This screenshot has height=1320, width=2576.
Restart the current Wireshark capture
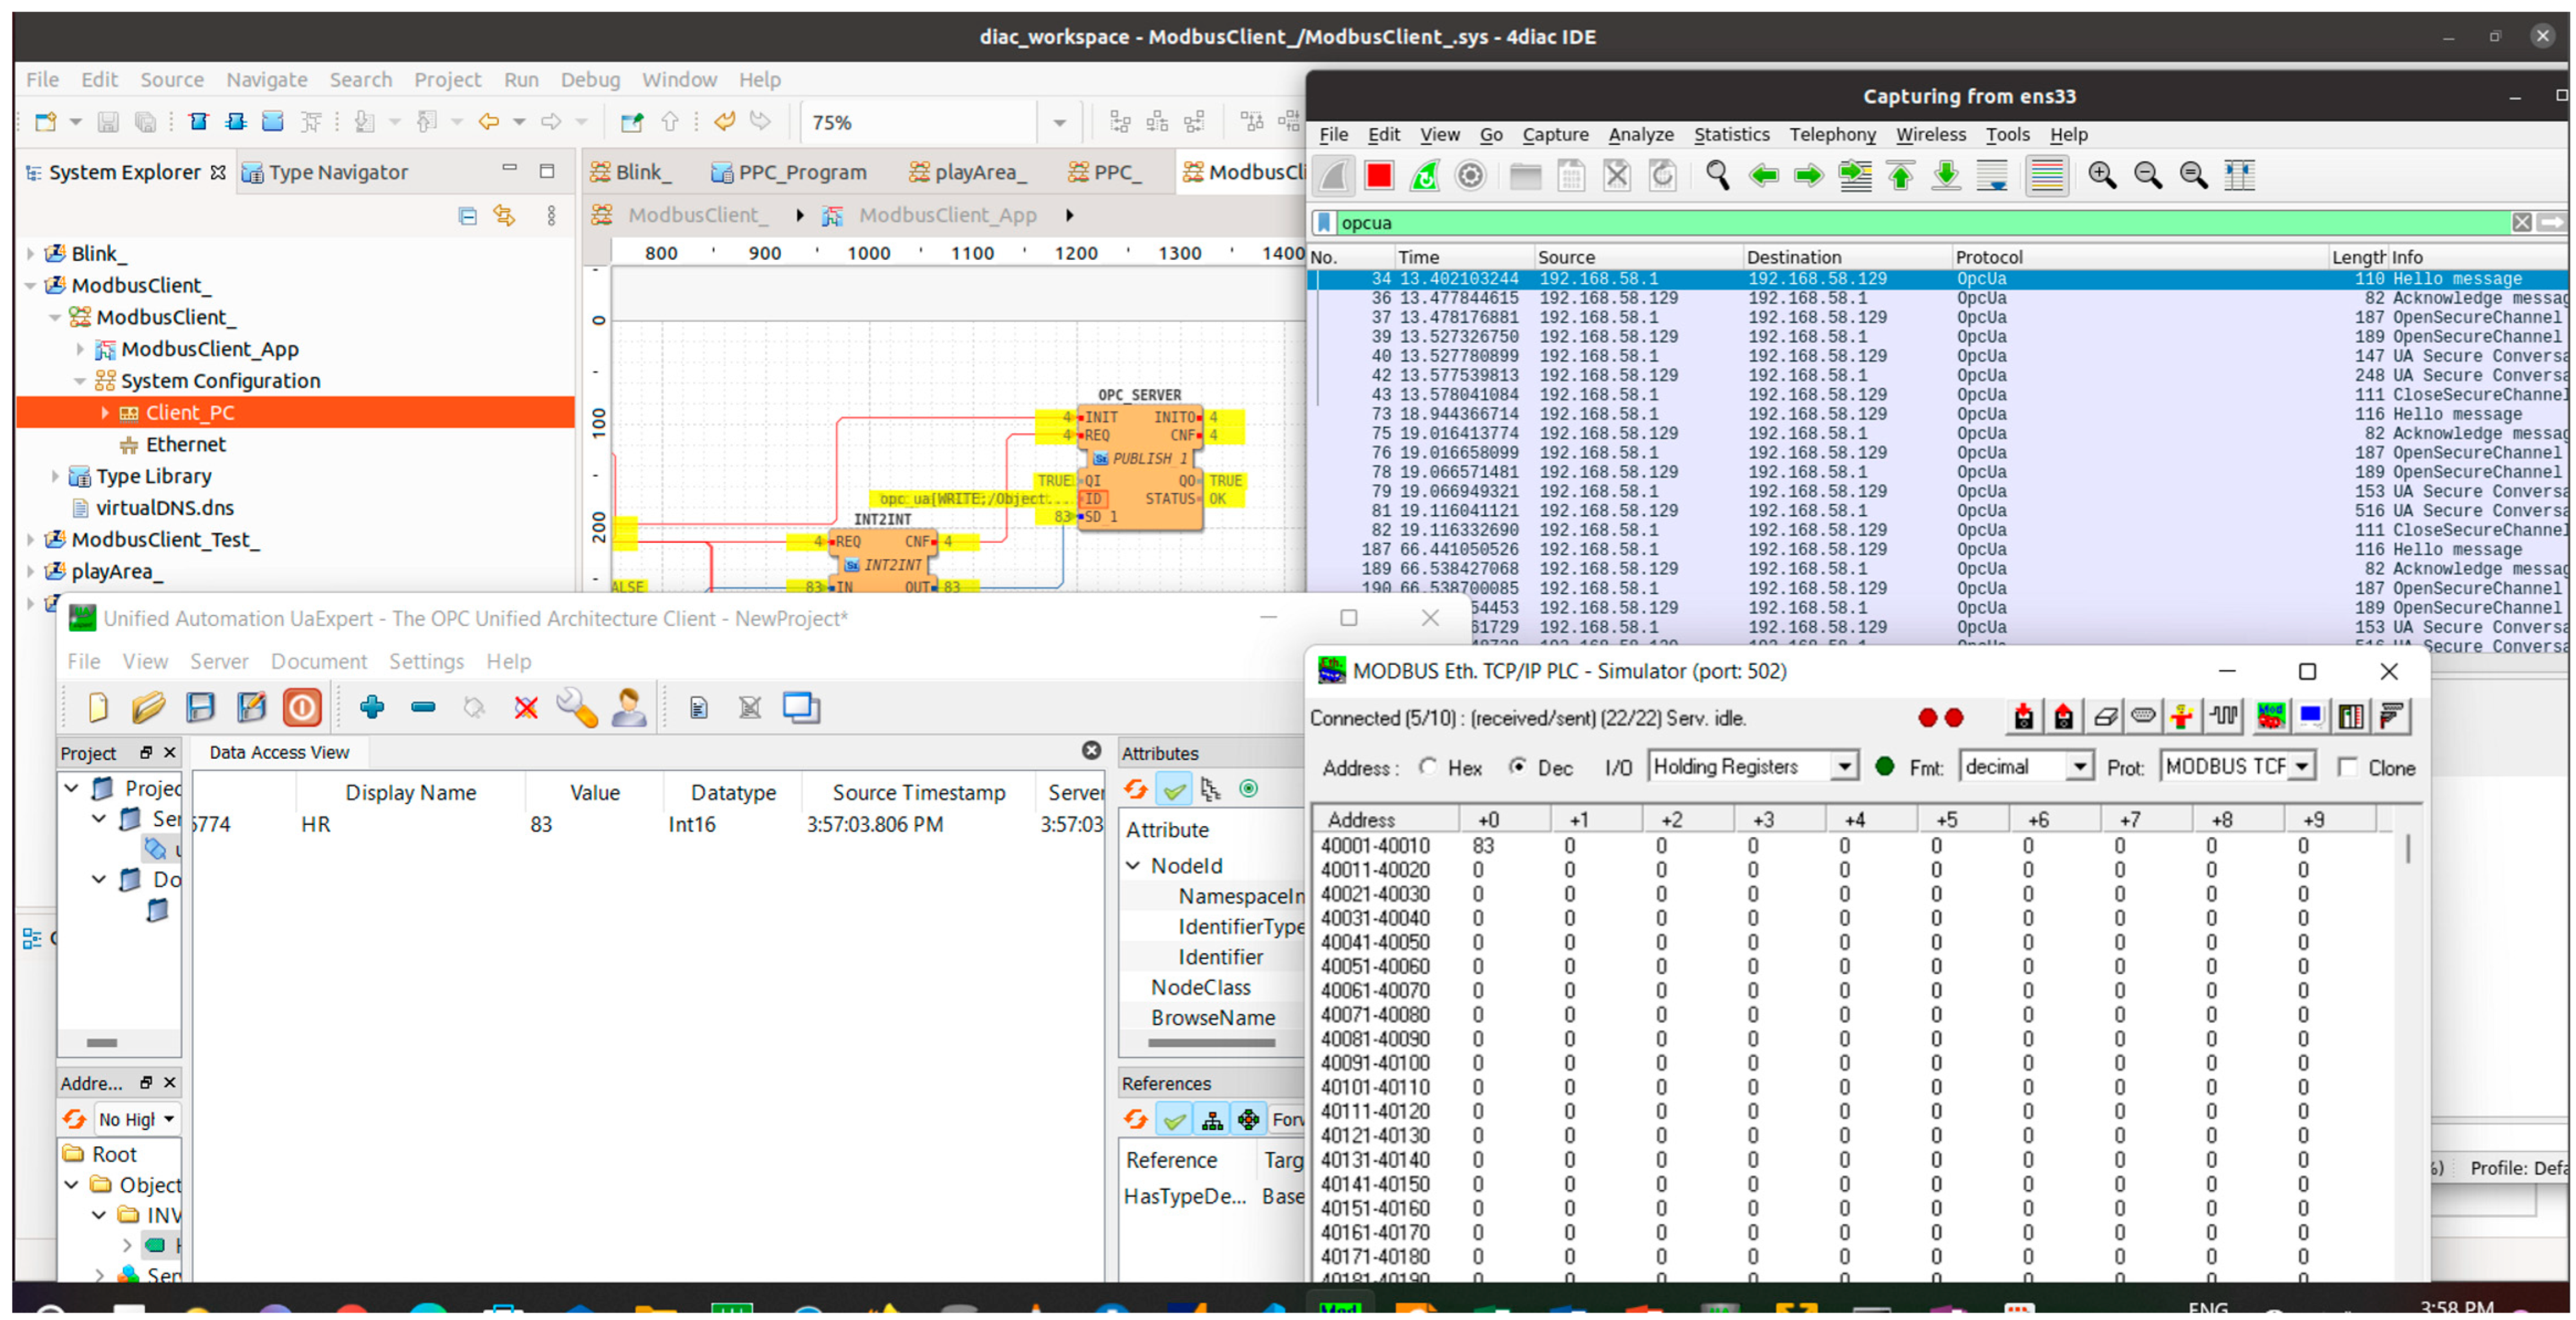point(1424,176)
